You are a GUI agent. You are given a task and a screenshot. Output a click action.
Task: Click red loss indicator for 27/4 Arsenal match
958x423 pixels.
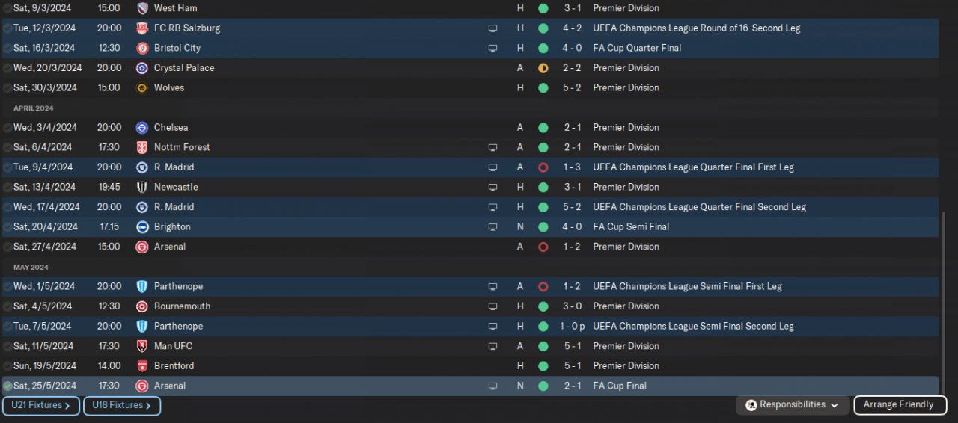(x=543, y=247)
